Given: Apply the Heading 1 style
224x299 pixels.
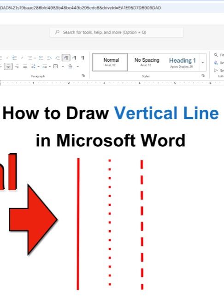Looking at the screenshot, I should [182, 62].
